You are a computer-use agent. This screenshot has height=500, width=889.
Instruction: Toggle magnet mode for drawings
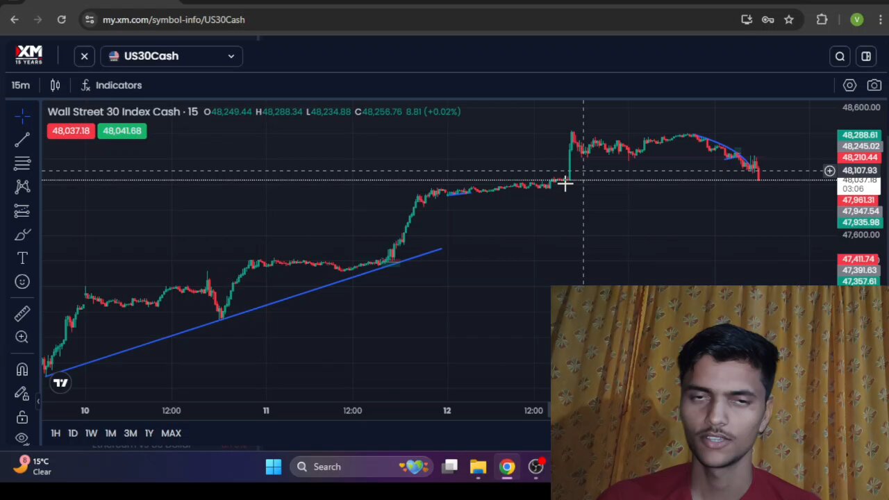pyautogui.click(x=22, y=369)
